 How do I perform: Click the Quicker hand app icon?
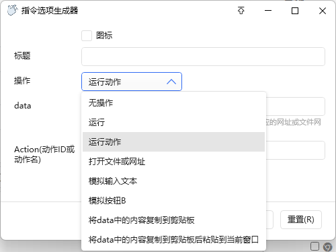click(x=12, y=10)
